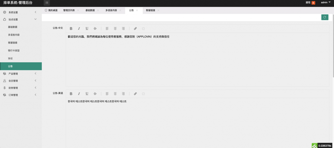The image size is (334, 148).
Task: Click into the 公告-英语 text area
Action: click(197, 123)
